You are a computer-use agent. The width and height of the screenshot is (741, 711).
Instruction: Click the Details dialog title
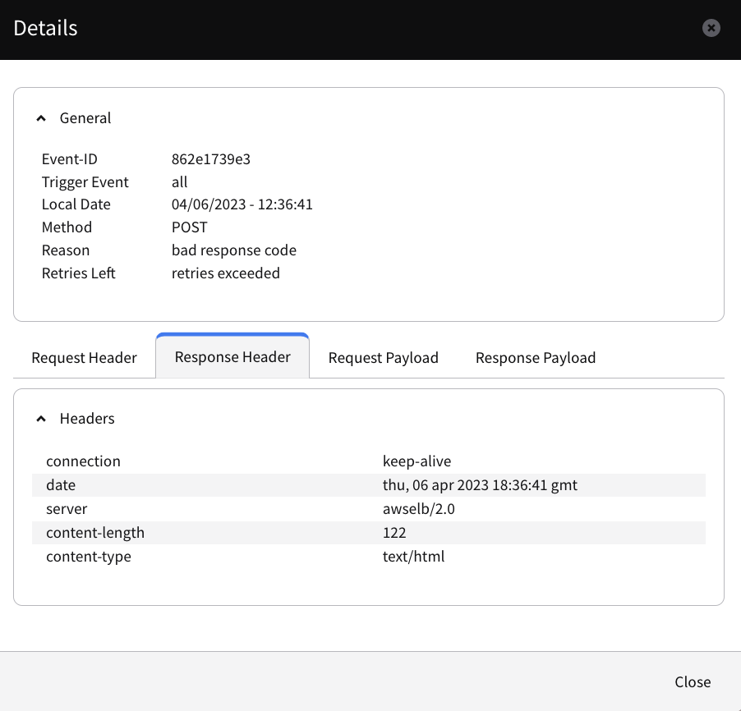click(45, 28)
